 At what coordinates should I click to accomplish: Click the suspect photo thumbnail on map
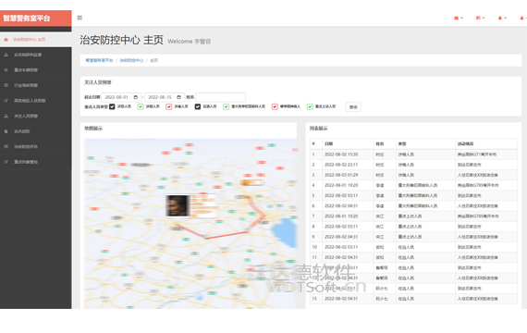(x=178, y=206)
